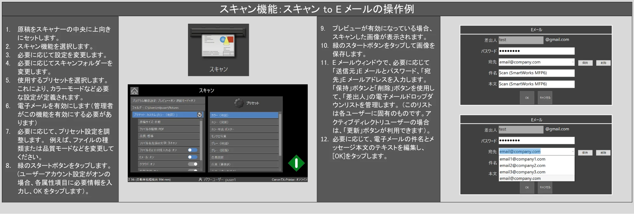The image size is (634, 214).
Task: Click OK in the lower Eメール dialog
Action: click(x=527, y=187)
